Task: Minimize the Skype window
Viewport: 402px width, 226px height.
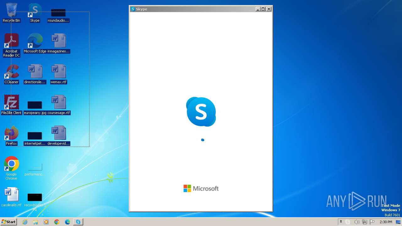Action: (258, 9)
